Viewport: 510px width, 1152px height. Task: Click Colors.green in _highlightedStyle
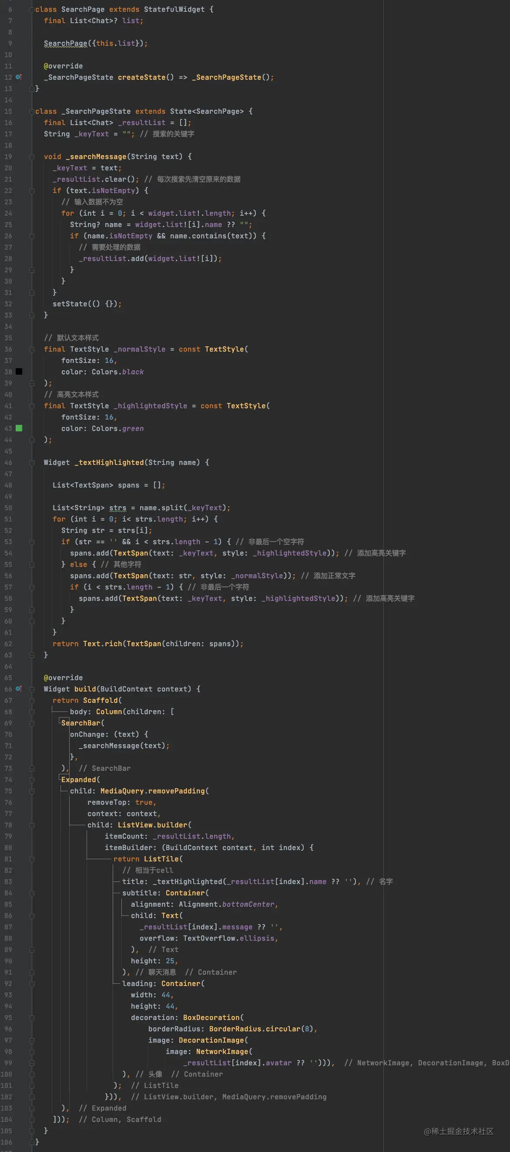tap(117, 428)
